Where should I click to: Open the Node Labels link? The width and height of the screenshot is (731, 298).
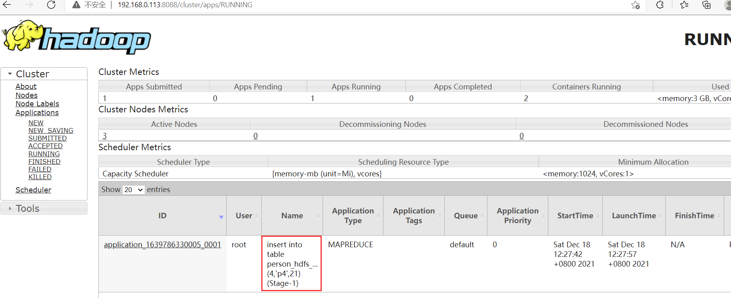[37, 104]
